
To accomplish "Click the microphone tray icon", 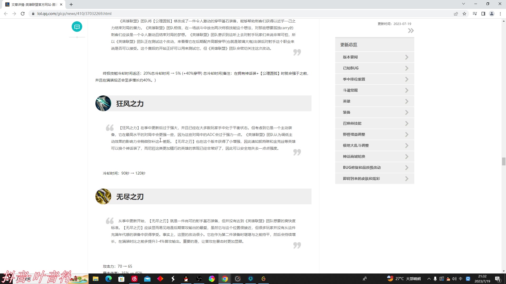I will tap(435, 279).
